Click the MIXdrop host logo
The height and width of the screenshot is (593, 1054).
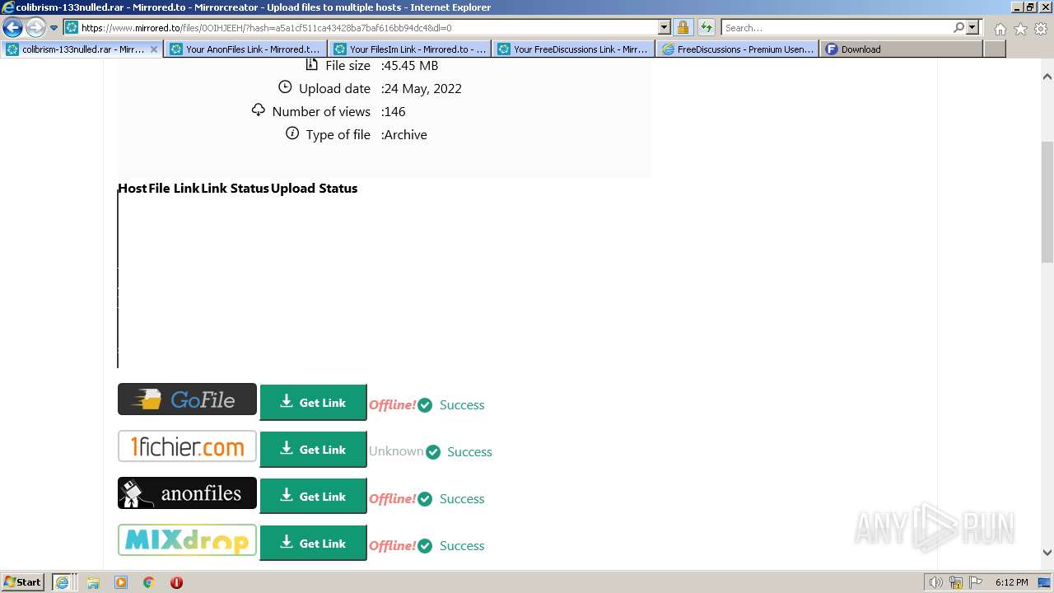click(187, 540)
